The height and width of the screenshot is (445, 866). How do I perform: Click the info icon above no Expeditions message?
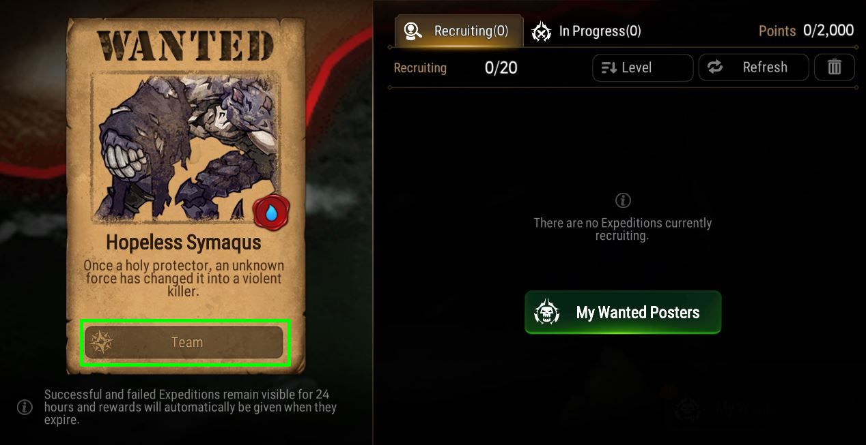click(x=622, y=201)
